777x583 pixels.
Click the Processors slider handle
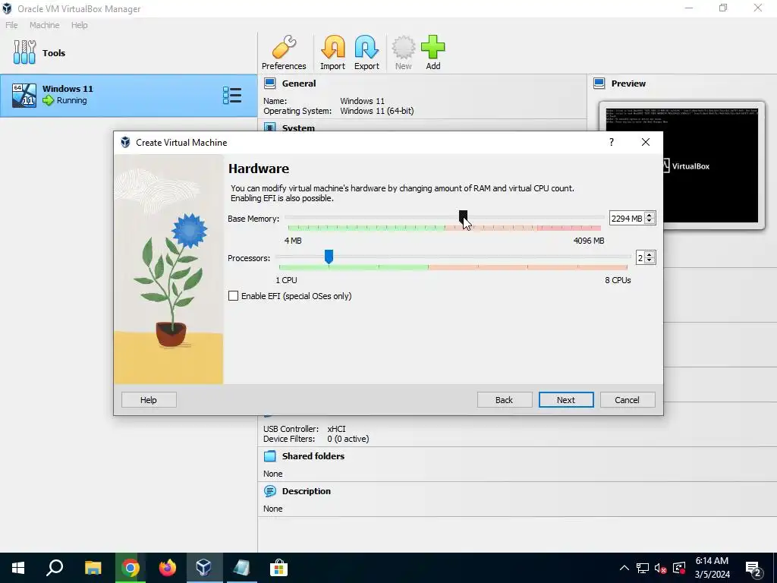pos(329,257)
